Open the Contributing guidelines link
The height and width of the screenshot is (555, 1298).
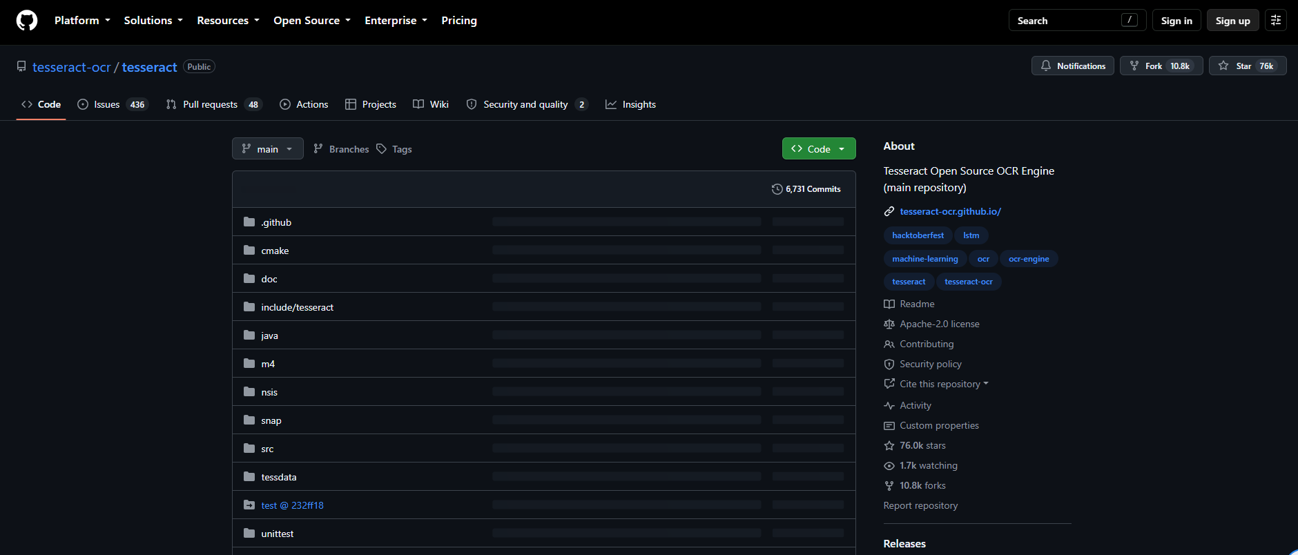click(x=919, y=344)
